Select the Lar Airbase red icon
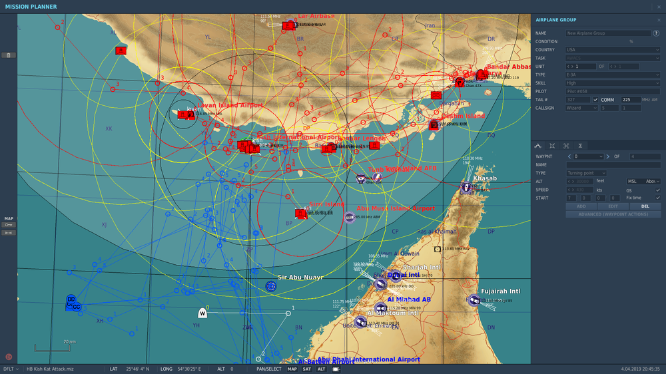The image size is (666, 374). (x=288, y=26)
